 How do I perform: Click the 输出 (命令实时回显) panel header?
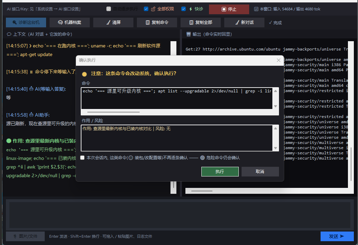(x=209, y=34)
